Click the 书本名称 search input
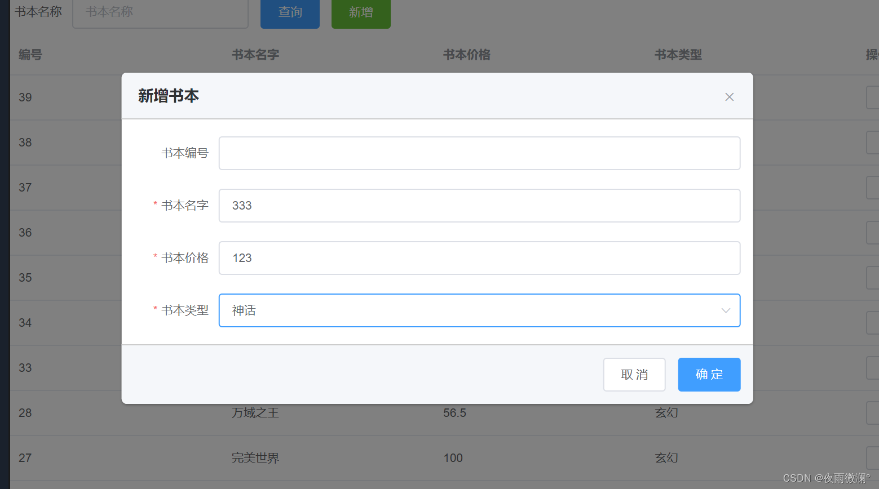879x489 pixels. [160, 12]
